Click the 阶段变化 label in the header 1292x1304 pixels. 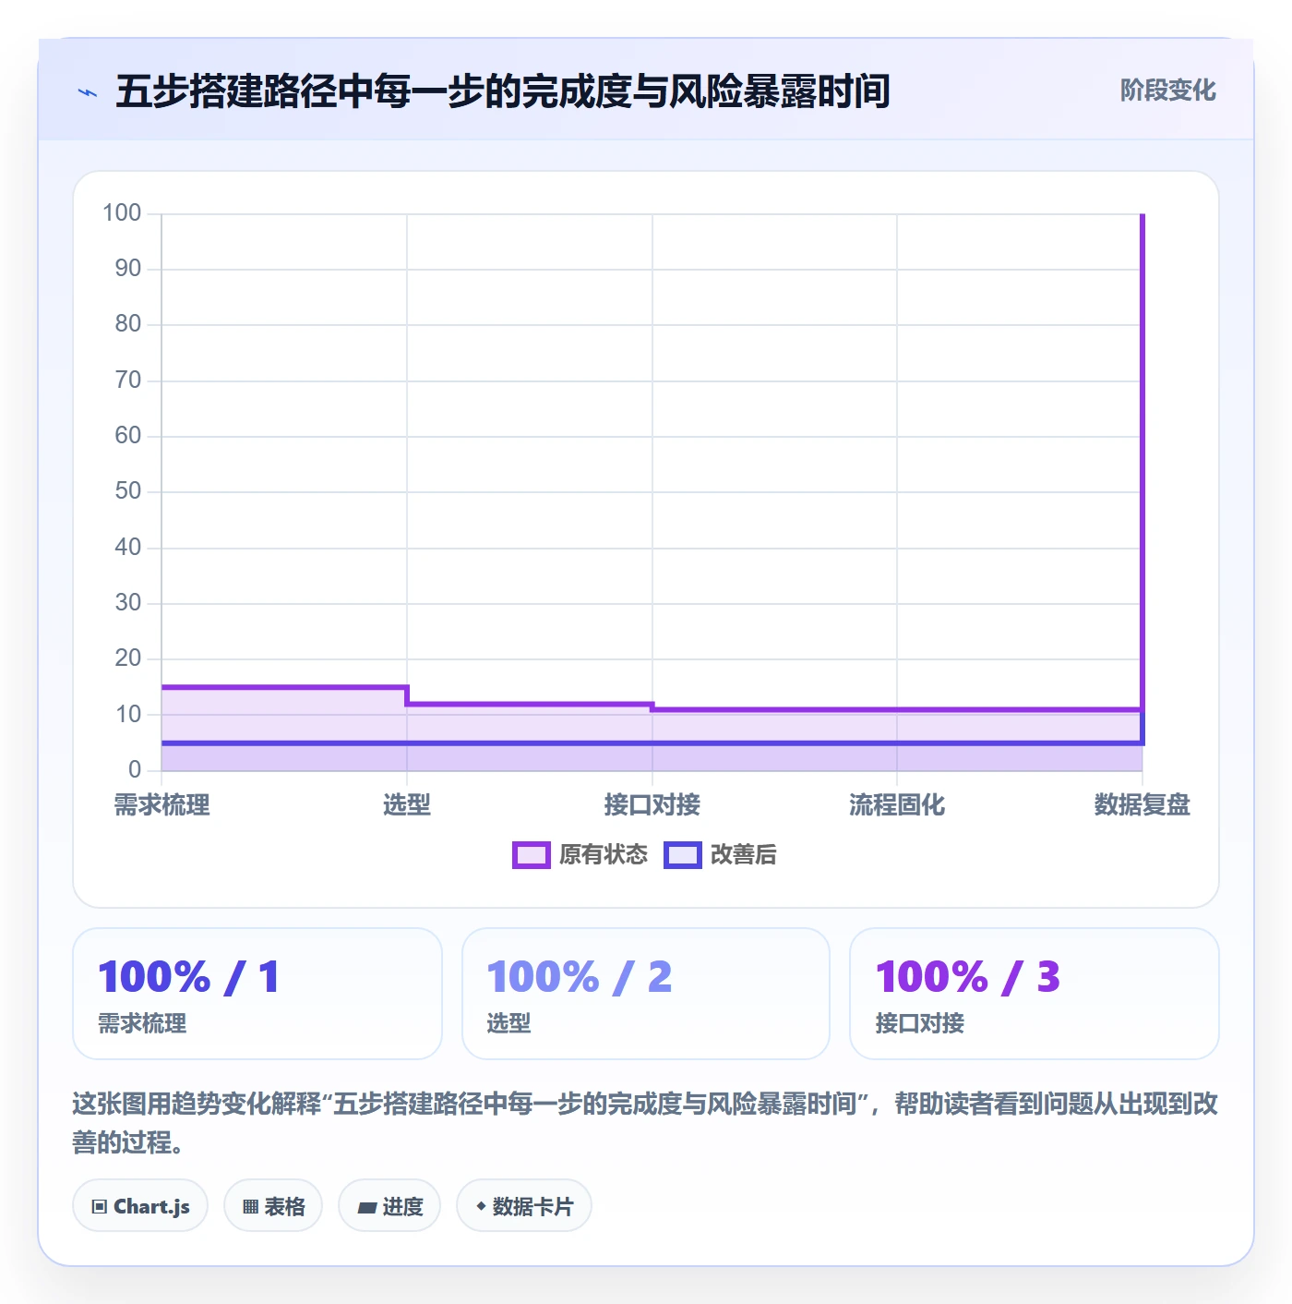pos(1167,91)
